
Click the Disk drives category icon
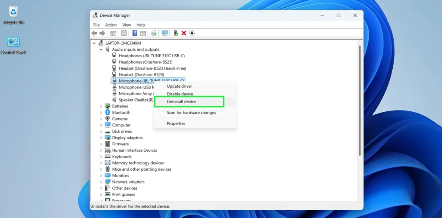tap(107, 132)
